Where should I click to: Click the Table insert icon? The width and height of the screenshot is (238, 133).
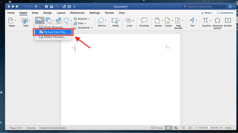click(x=25, y=21)
